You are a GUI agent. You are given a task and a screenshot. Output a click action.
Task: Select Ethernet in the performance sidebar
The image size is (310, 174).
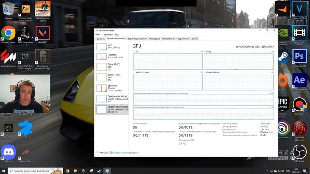(112, 88)
